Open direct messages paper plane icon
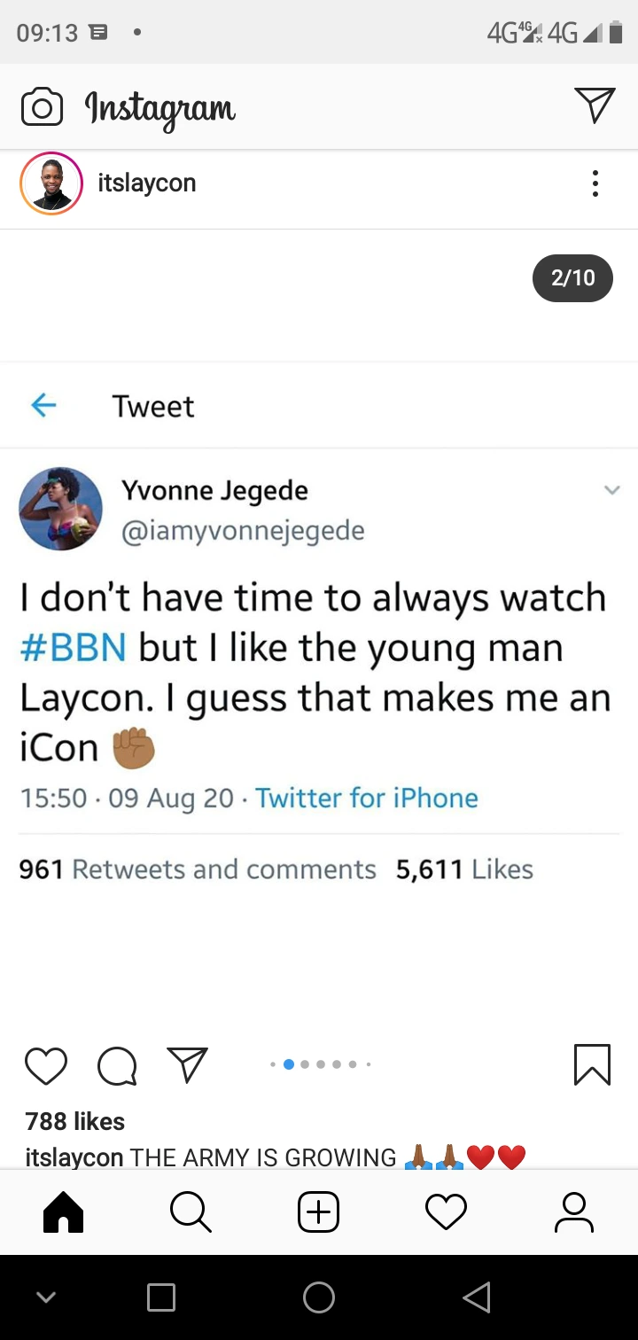The image size is (638, 1340). [594, 105]
